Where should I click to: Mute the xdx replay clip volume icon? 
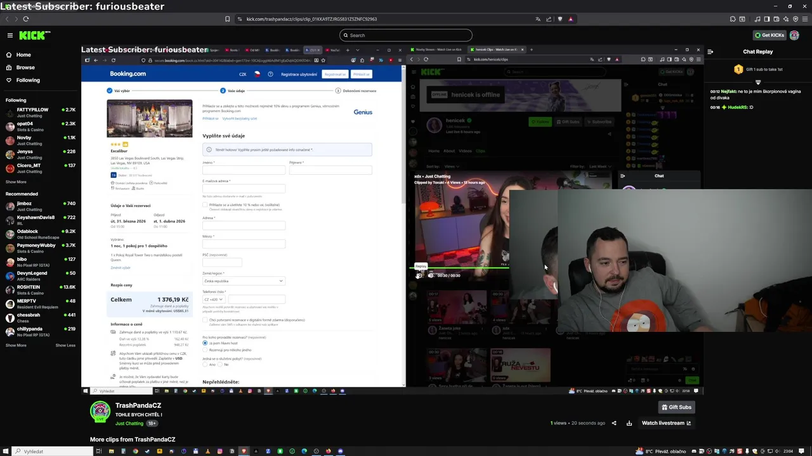[x=430, y=275]
